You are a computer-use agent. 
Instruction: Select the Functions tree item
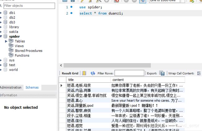pos(22,55)
